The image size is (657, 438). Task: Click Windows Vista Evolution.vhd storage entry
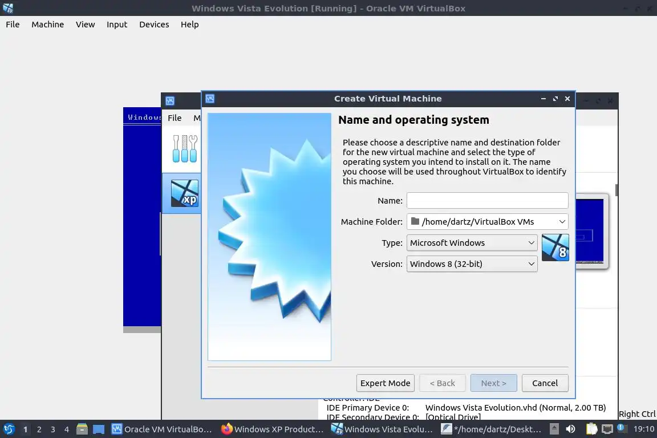[516, 407]
